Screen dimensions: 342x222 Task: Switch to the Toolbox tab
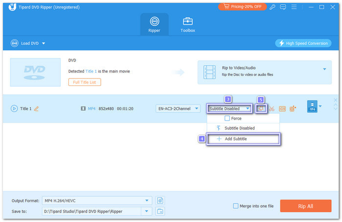pyautogui.click(x=188, y=25)
